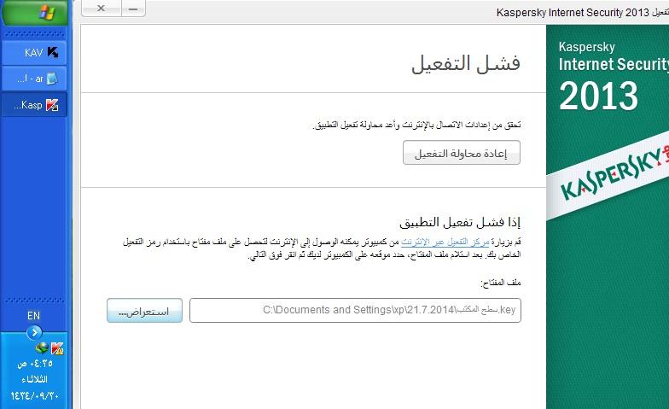
Task: Expand hidden tray icons arrow
Action: (x=34, y=332)
